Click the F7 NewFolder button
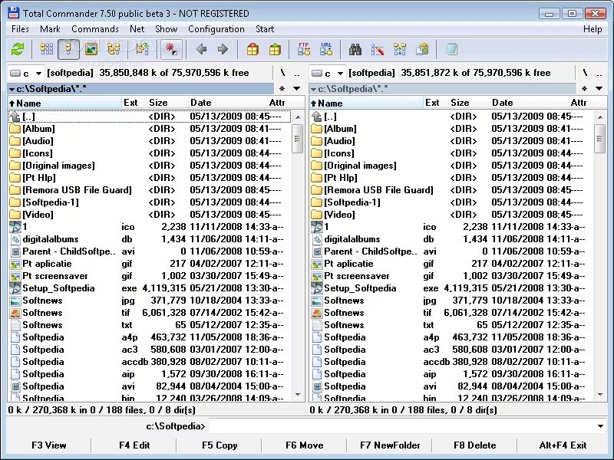The height and width of the screenshot is (460, 614). (x=390, y=445)
